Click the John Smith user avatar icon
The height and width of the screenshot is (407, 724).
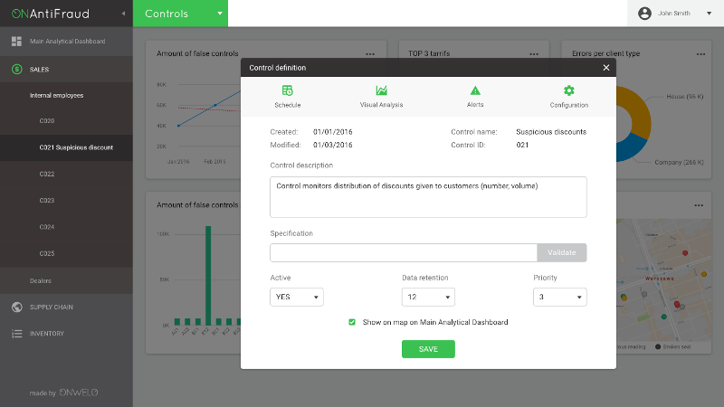coord(644,14)
